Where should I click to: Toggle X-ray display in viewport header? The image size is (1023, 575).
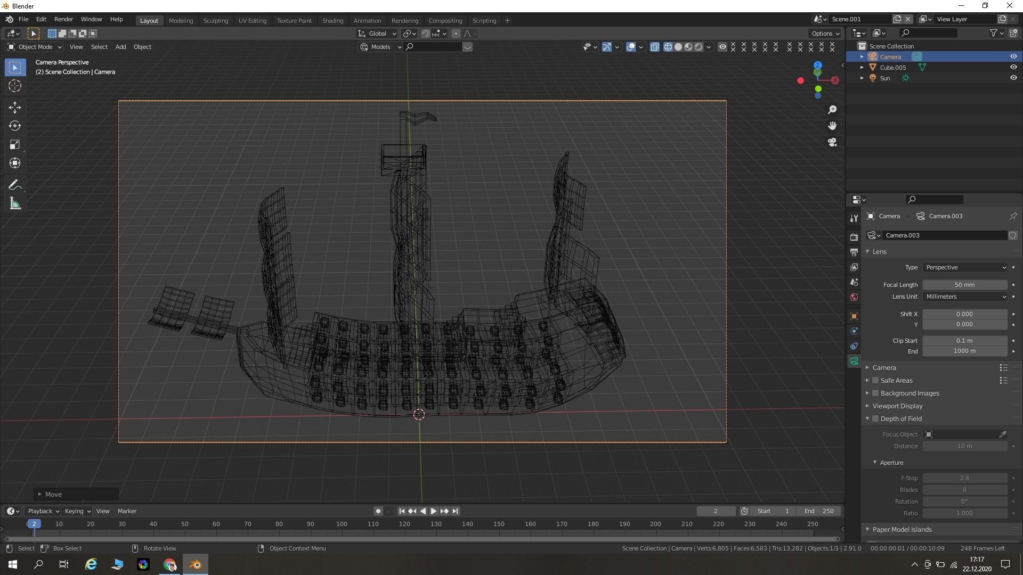tap(655, 47)
